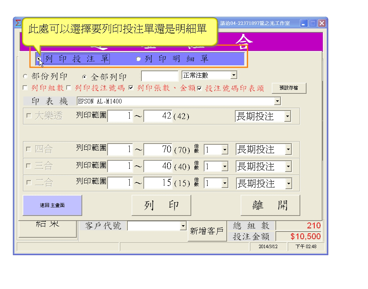Open the 倍數 dropdown in 四合 row
The height and width of the screenshot is (289, 368).
point(225,149)
